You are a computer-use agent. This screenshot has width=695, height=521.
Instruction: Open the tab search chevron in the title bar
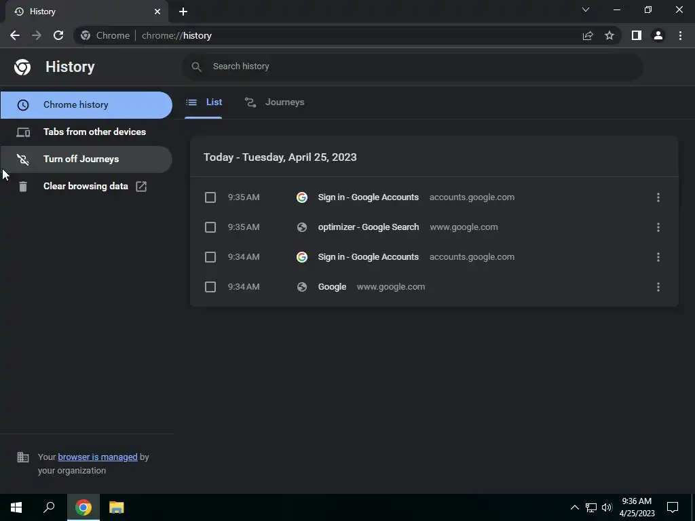(x=586, y=9)
